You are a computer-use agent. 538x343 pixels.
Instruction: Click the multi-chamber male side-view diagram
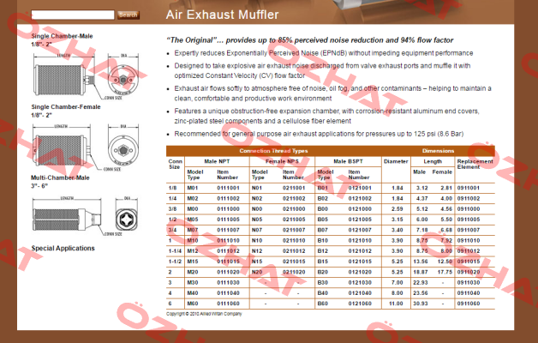coord(67,216)
